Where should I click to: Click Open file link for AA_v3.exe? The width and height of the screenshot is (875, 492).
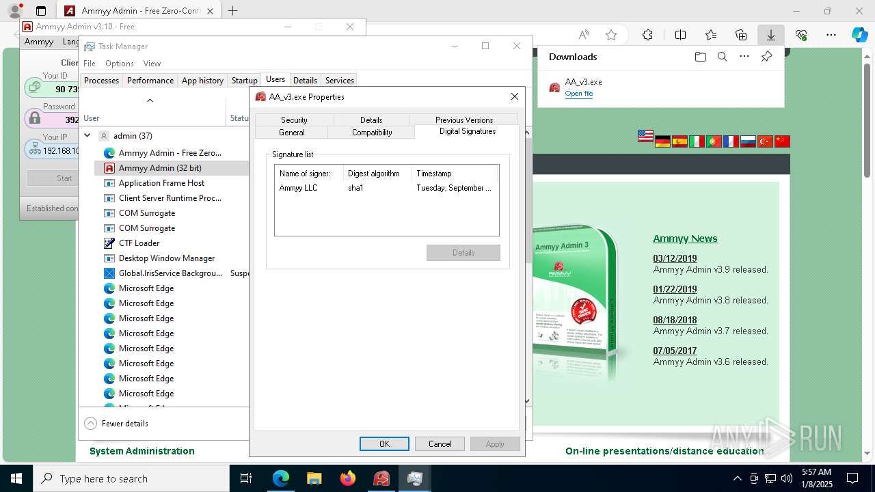click(579, 94)
